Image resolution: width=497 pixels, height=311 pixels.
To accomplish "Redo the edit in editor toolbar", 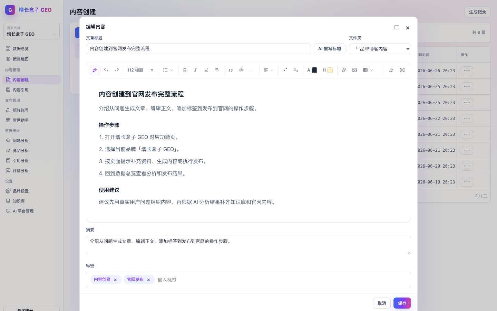I will pyautogui.click(x=117, y=70).
